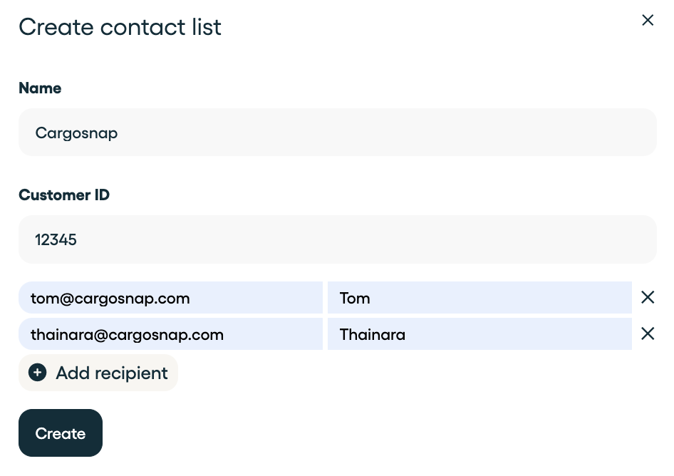The image size is (674, 476).
Task: Click the word Create on the dark button
Action: [61, 433]
